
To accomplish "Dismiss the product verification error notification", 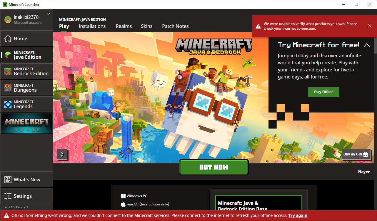I will point(370,26).
